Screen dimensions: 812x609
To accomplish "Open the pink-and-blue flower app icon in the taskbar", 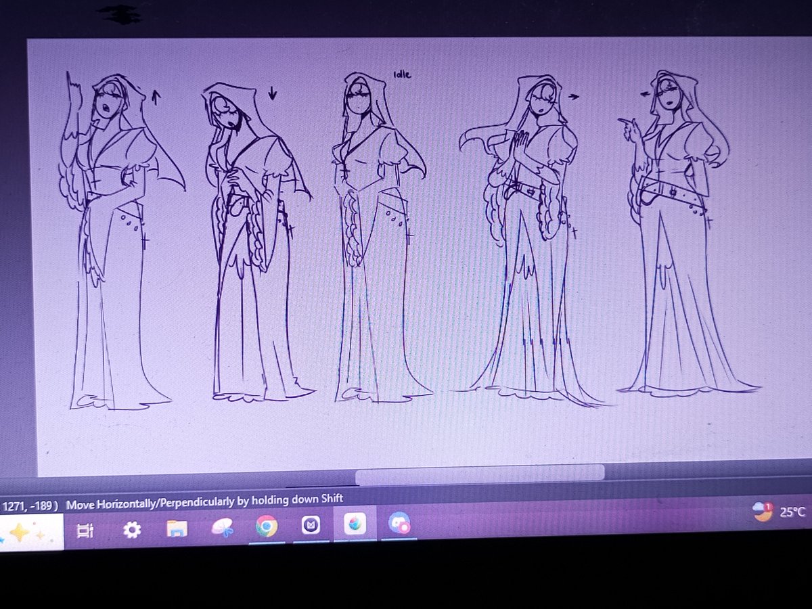I will click(222, 527).
